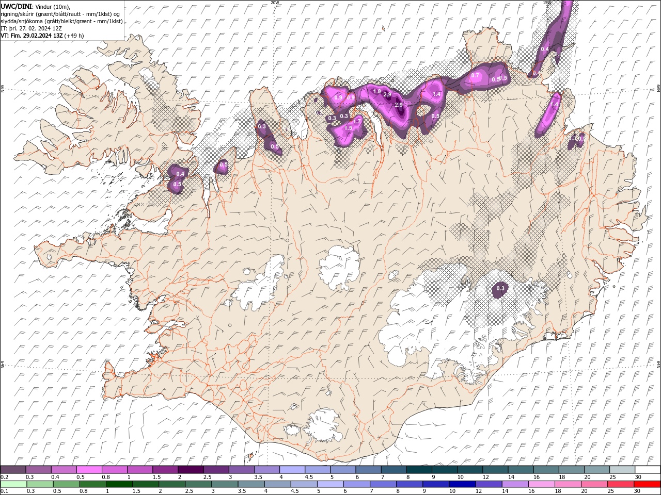Click the top-row lavender swatch labeled 4
661x495 pixels.
point(292,470)
